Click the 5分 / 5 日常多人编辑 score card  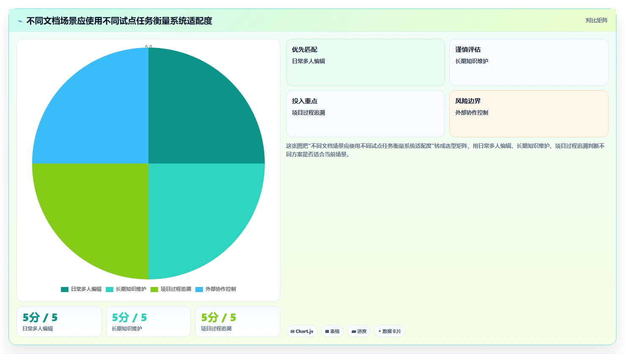(x=59, y=322)
